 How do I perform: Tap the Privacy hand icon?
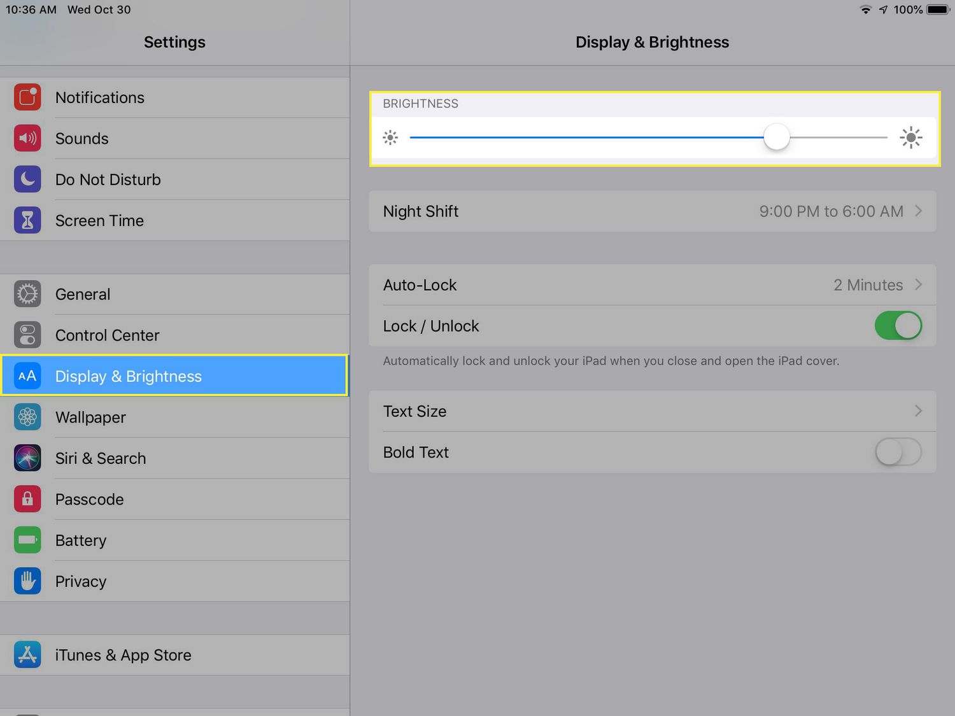click(x=27, y=581)
